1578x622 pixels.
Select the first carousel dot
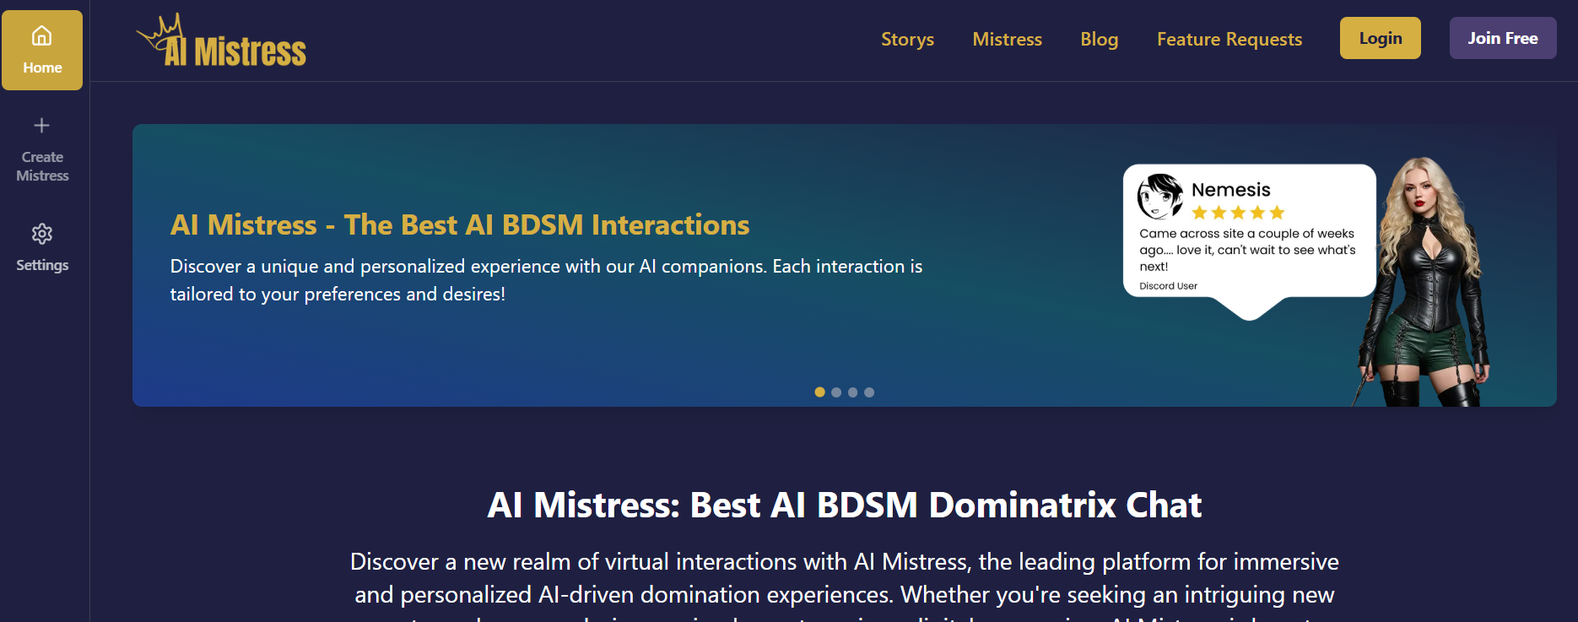pyautogui.click(x=819, y=392)
